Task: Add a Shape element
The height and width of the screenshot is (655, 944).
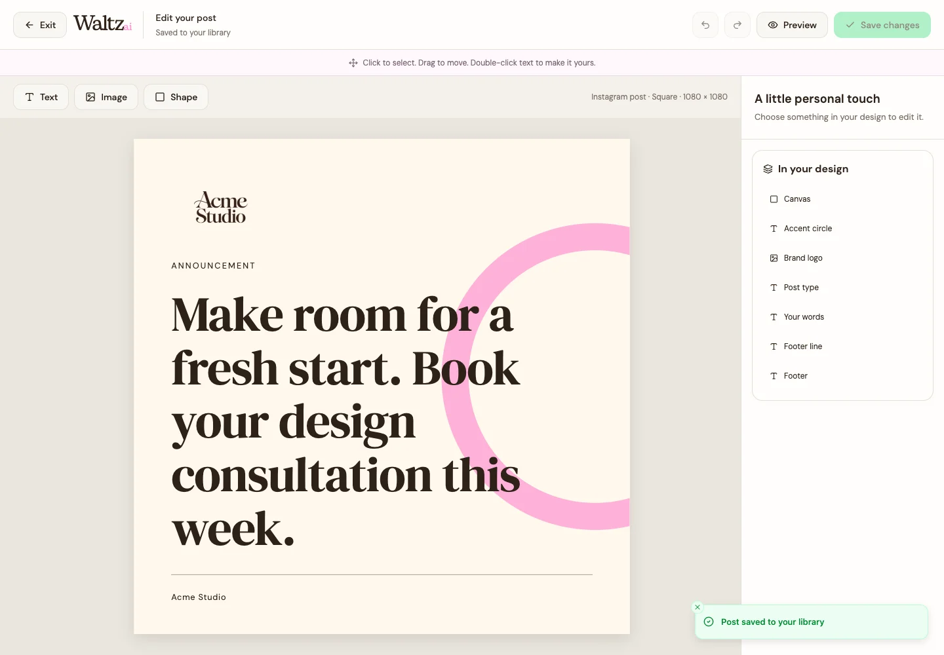Action: tap(176, 97)
